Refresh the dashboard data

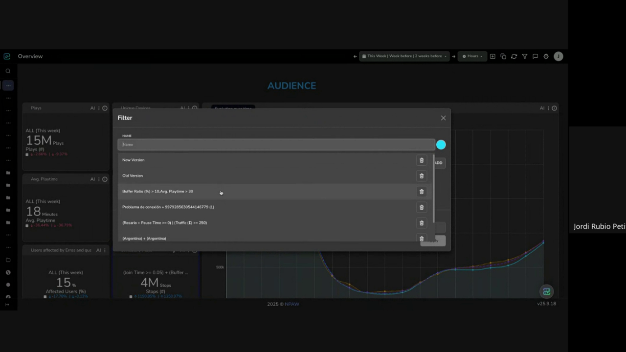[x=514, y=56]
